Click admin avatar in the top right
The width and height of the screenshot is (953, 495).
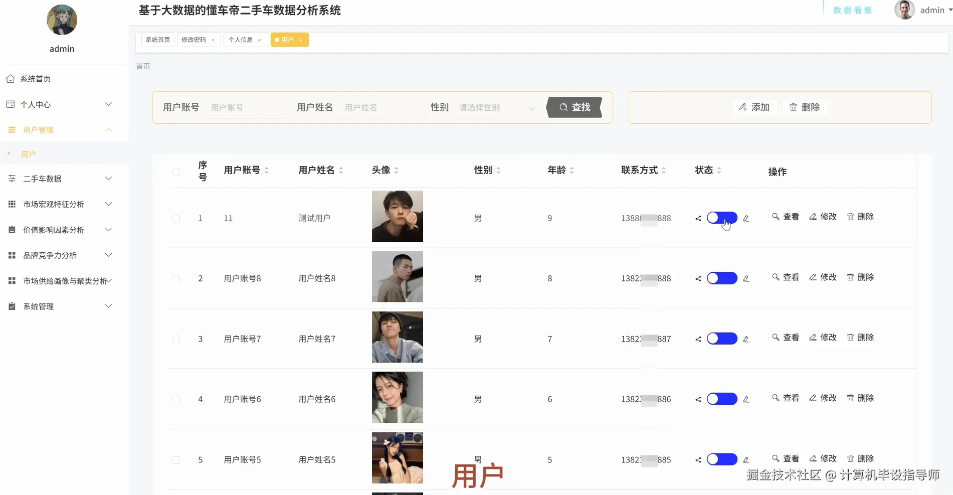pyautogui.click(x=904, y=10)
